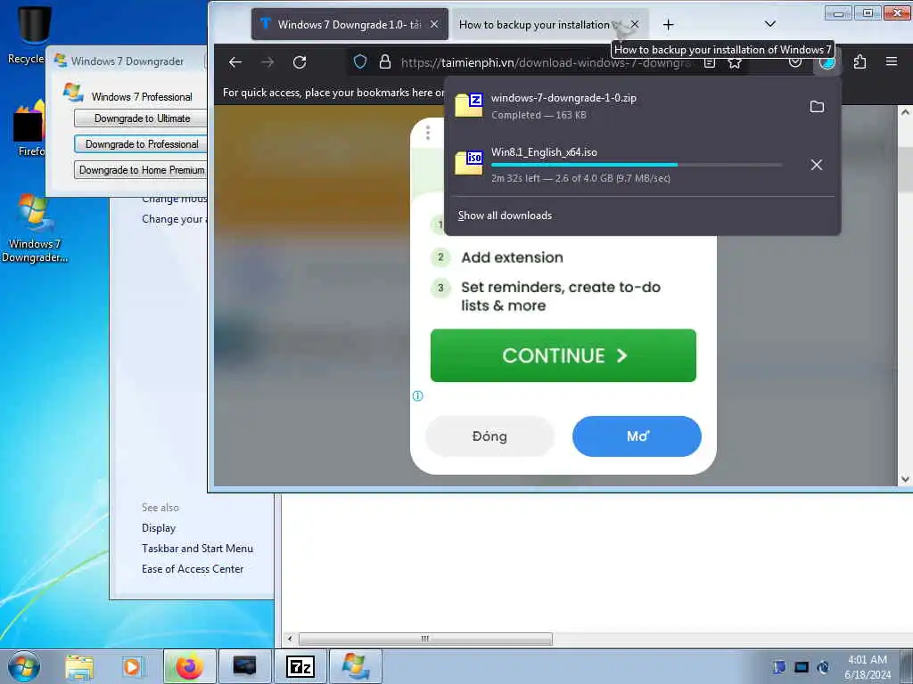Toggle reader view icon in address bar

tap(709, 62)
